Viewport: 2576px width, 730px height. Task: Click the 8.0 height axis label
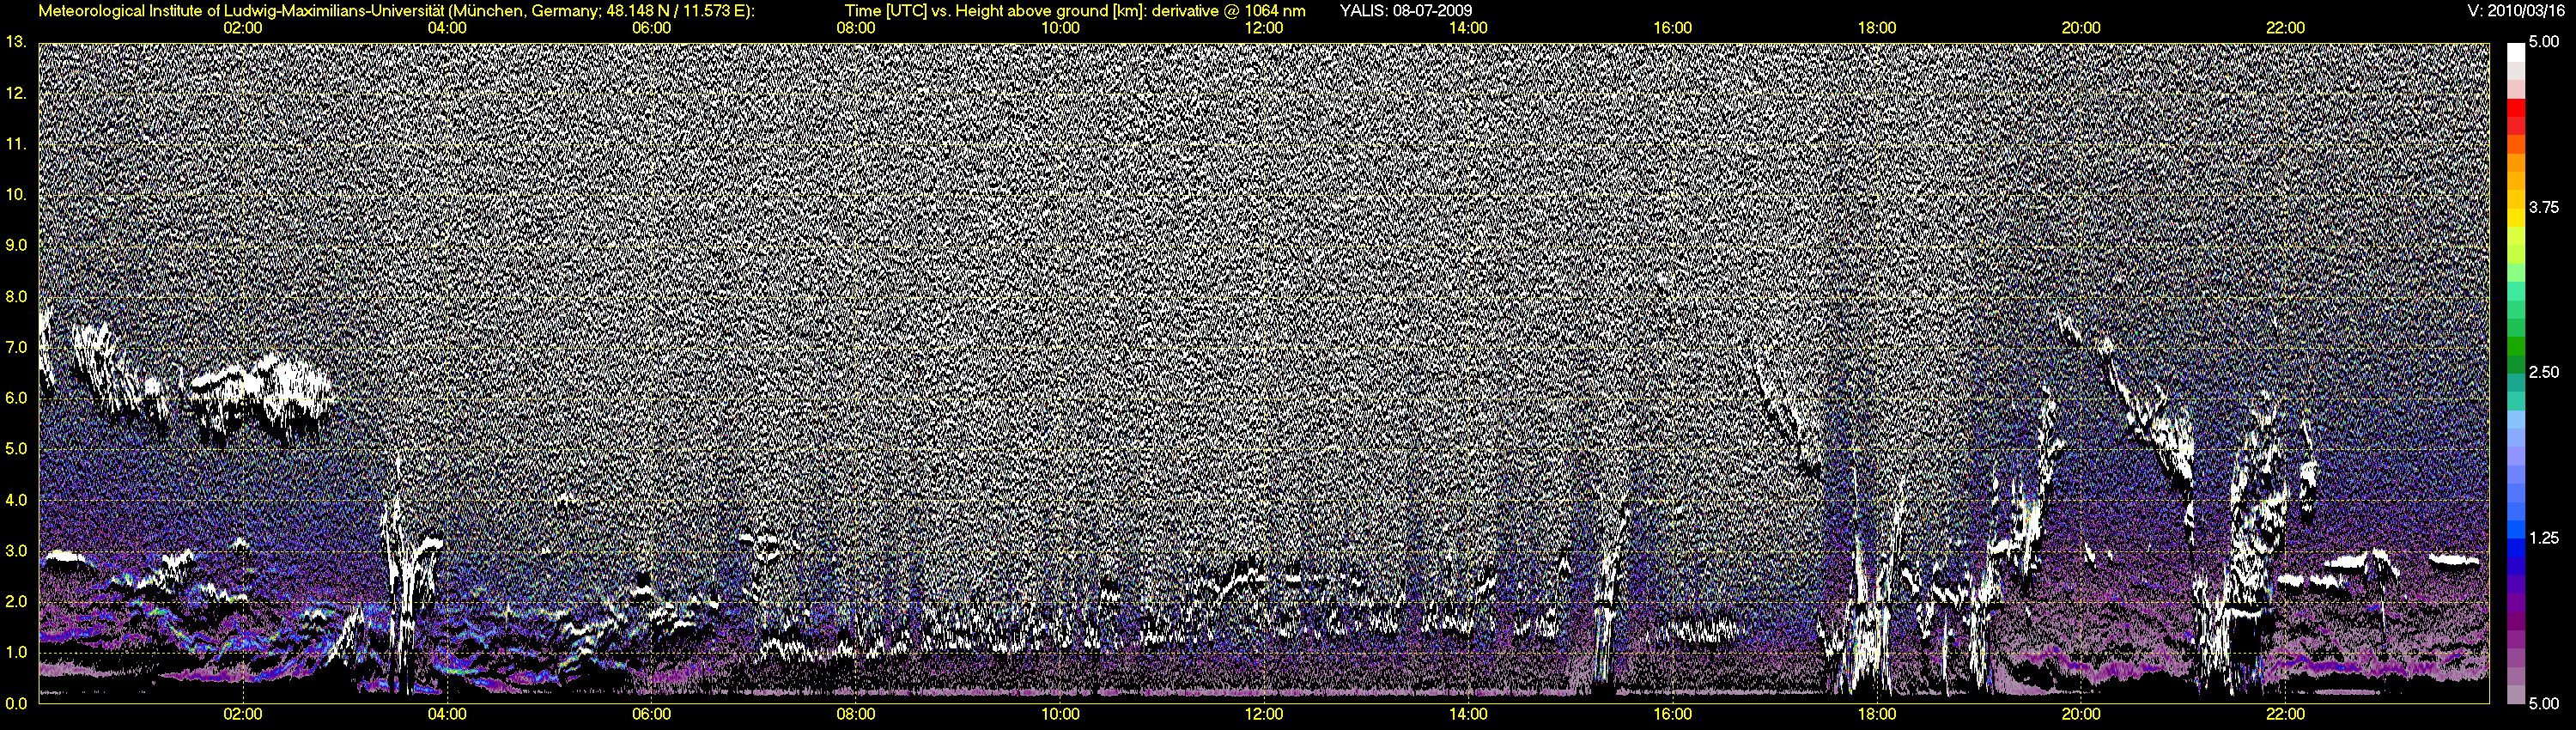coord(16,296)
